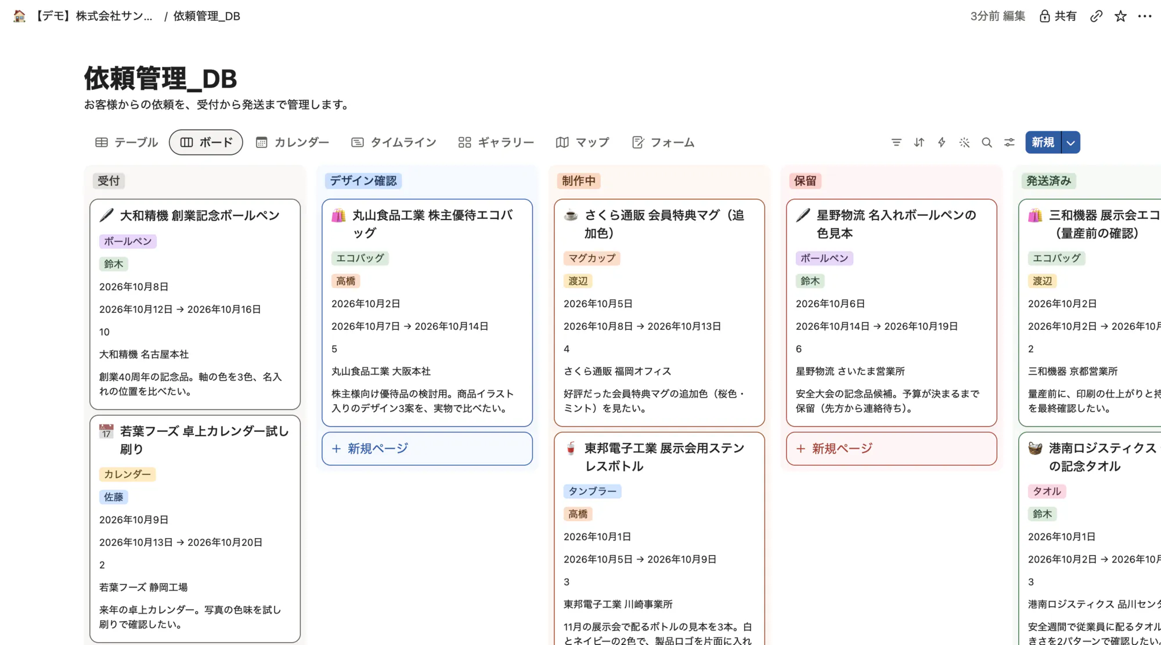Open the share lock icon
Image resolution: width=1161 pixels, height=645 pixels.
tap(1044, 16)
